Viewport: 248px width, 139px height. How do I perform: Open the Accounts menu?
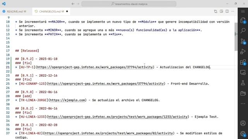(243, 123)
